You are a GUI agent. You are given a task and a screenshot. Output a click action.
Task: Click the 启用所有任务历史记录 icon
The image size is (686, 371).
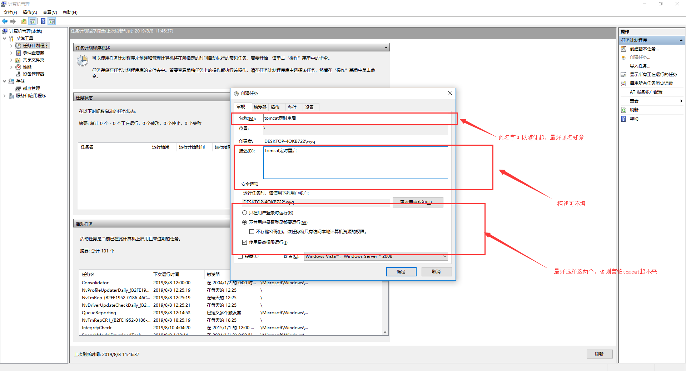(x=623, y=83)
